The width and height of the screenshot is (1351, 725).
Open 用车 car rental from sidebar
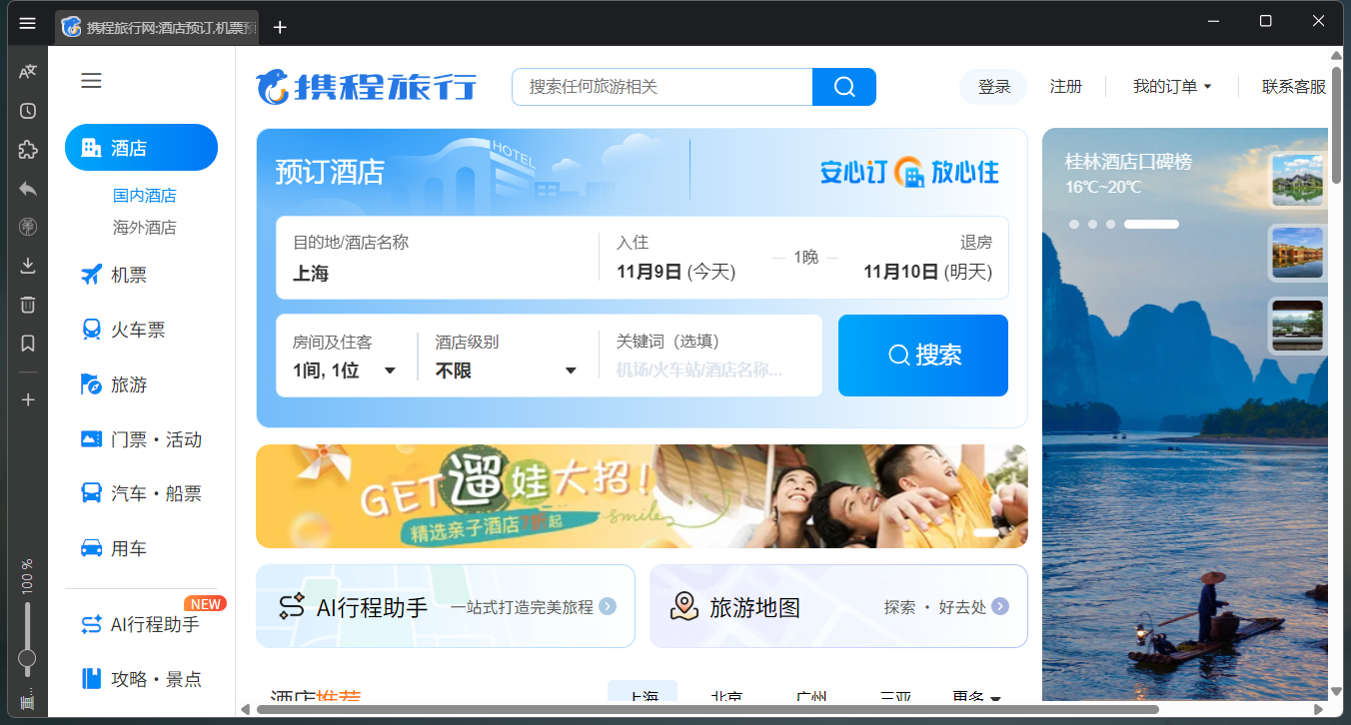pos(92,548)
